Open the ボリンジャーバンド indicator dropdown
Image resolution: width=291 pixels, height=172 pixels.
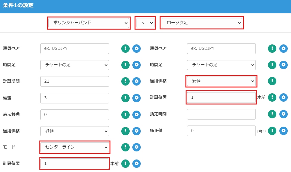pos(88,23)
